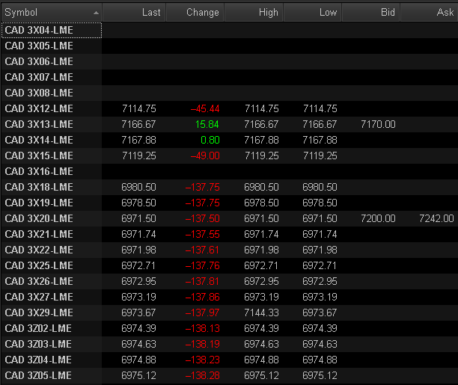
Task: Sort by the Last column header
Action: 135,12
